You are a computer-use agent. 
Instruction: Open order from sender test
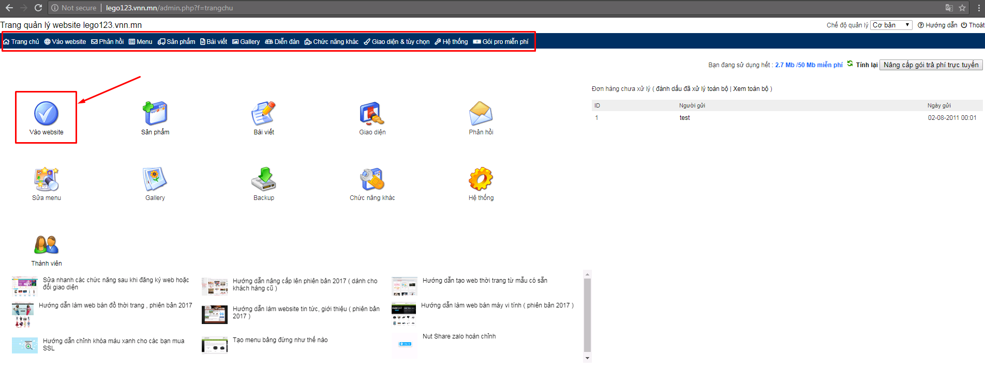[684, 117]
